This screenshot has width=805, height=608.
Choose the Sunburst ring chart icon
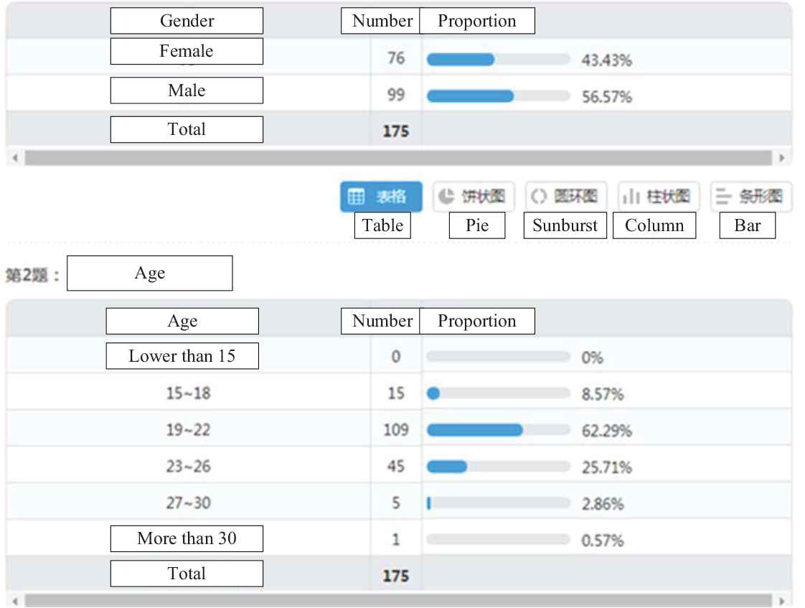click(565, 197)
